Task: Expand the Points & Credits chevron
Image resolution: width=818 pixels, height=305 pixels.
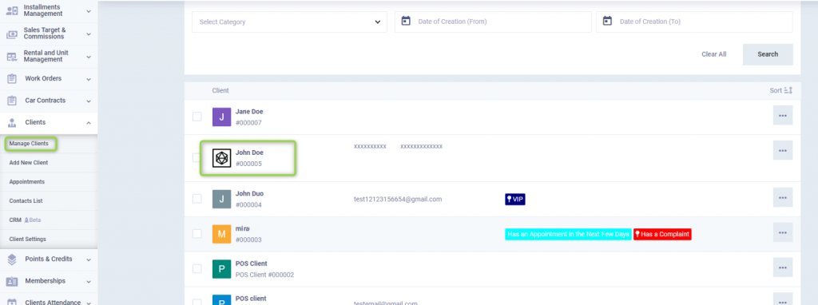Action: point(89,259)
